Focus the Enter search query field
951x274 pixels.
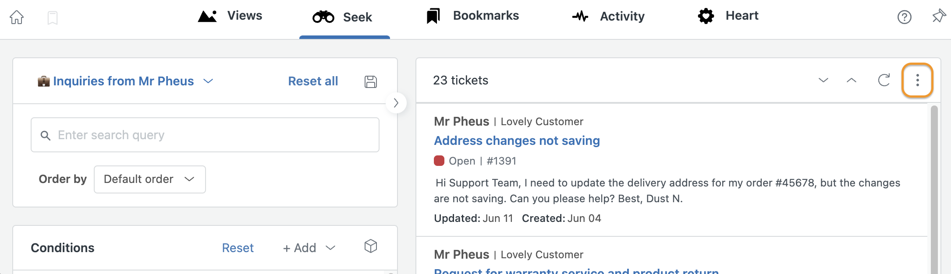205,135
